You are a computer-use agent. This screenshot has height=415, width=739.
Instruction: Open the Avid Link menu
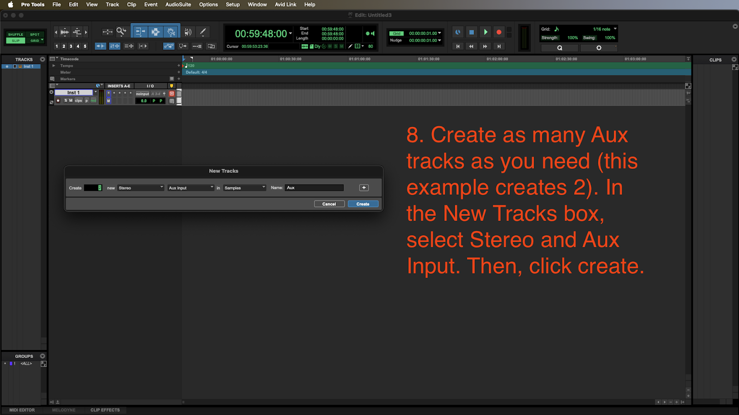coord(285,5)
